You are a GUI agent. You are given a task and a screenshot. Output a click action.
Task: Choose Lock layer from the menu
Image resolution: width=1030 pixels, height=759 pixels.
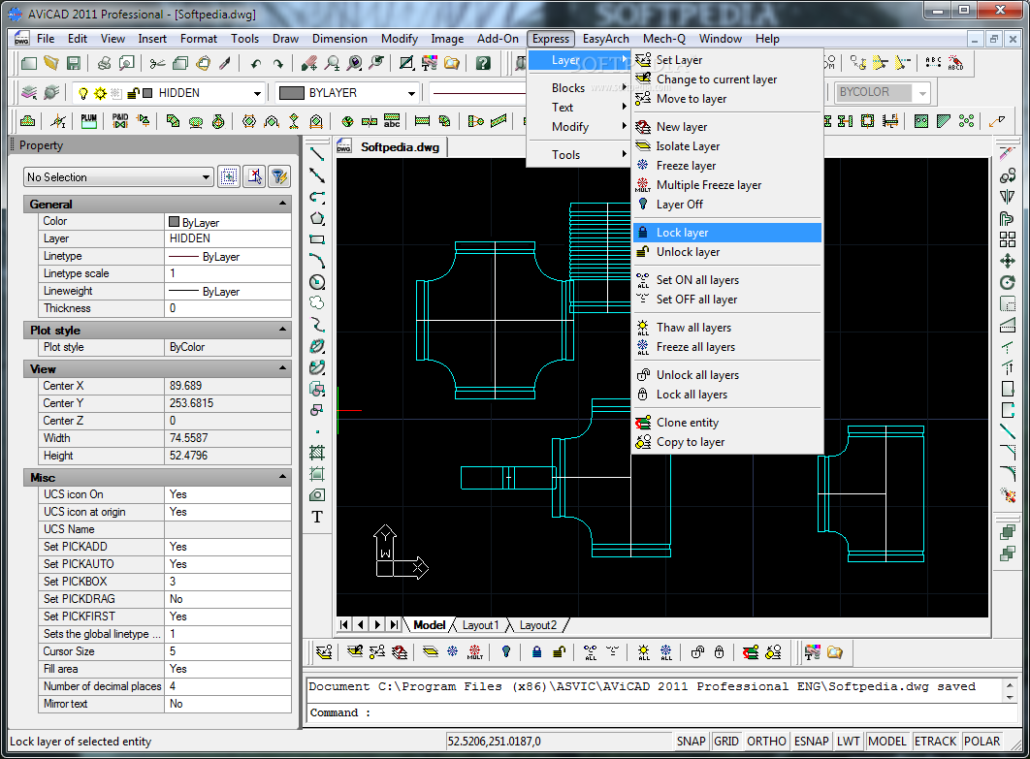727,233
